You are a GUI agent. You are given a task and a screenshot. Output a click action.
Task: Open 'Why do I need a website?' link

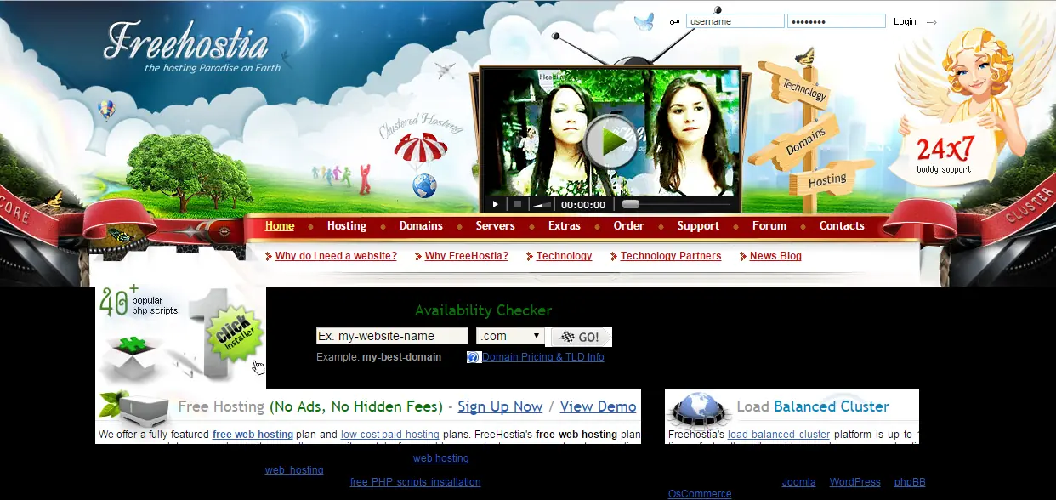point(336,256)
